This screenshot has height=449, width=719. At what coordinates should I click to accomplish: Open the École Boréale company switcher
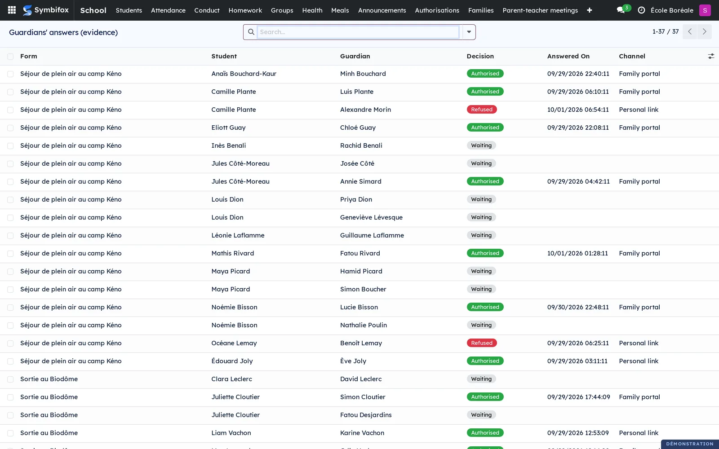click(x=672, y=10)
